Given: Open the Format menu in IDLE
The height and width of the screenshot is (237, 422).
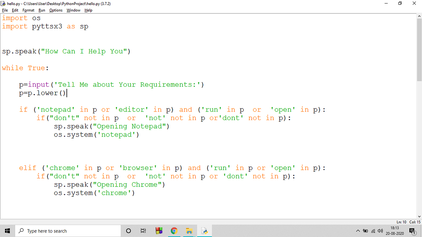Looking at the screenshot, I should click(28, 10).
